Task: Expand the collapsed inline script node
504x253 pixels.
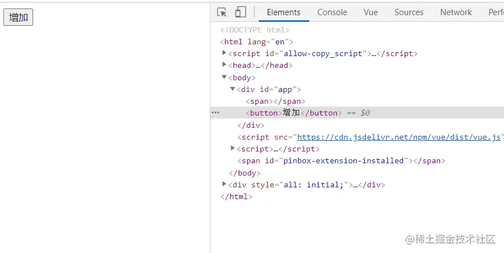Action: coord(233,148)
